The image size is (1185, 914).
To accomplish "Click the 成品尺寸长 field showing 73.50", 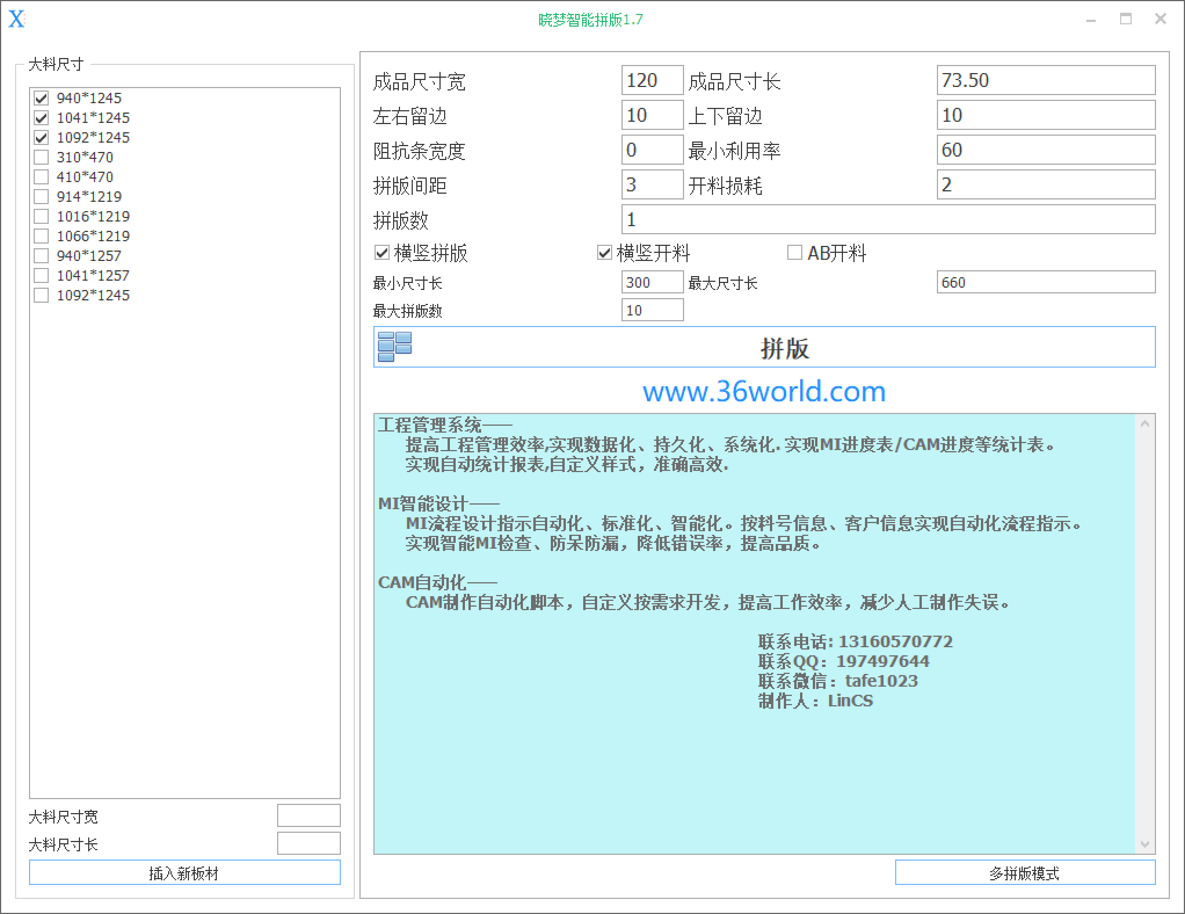I will pos(1046,80).
